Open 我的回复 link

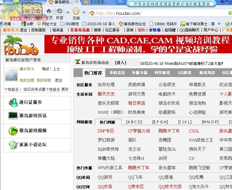pyautogui.click(x=44, y=80)
